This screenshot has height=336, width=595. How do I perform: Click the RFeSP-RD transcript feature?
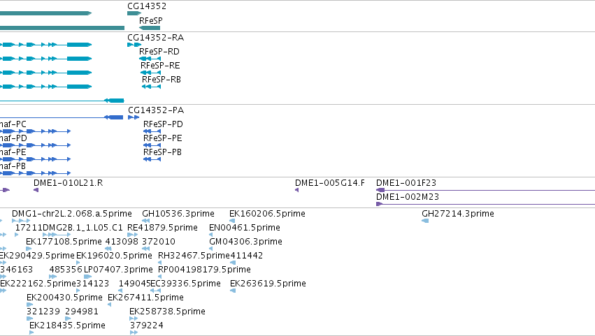coord(150,59)
